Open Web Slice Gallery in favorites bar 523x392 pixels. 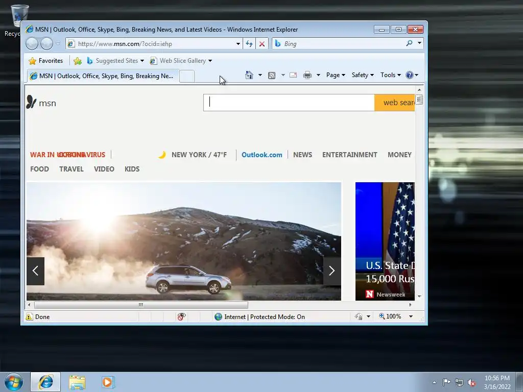coord(181,61)
